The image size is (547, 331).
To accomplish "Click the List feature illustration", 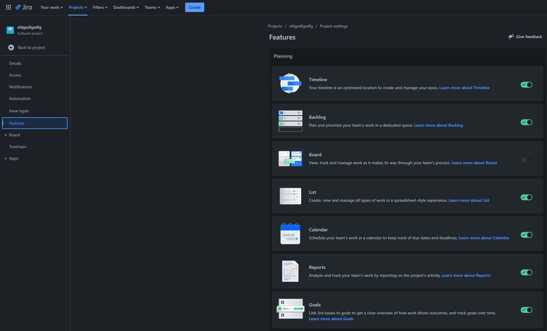I will pyautogui.click(x=290, y=196).
